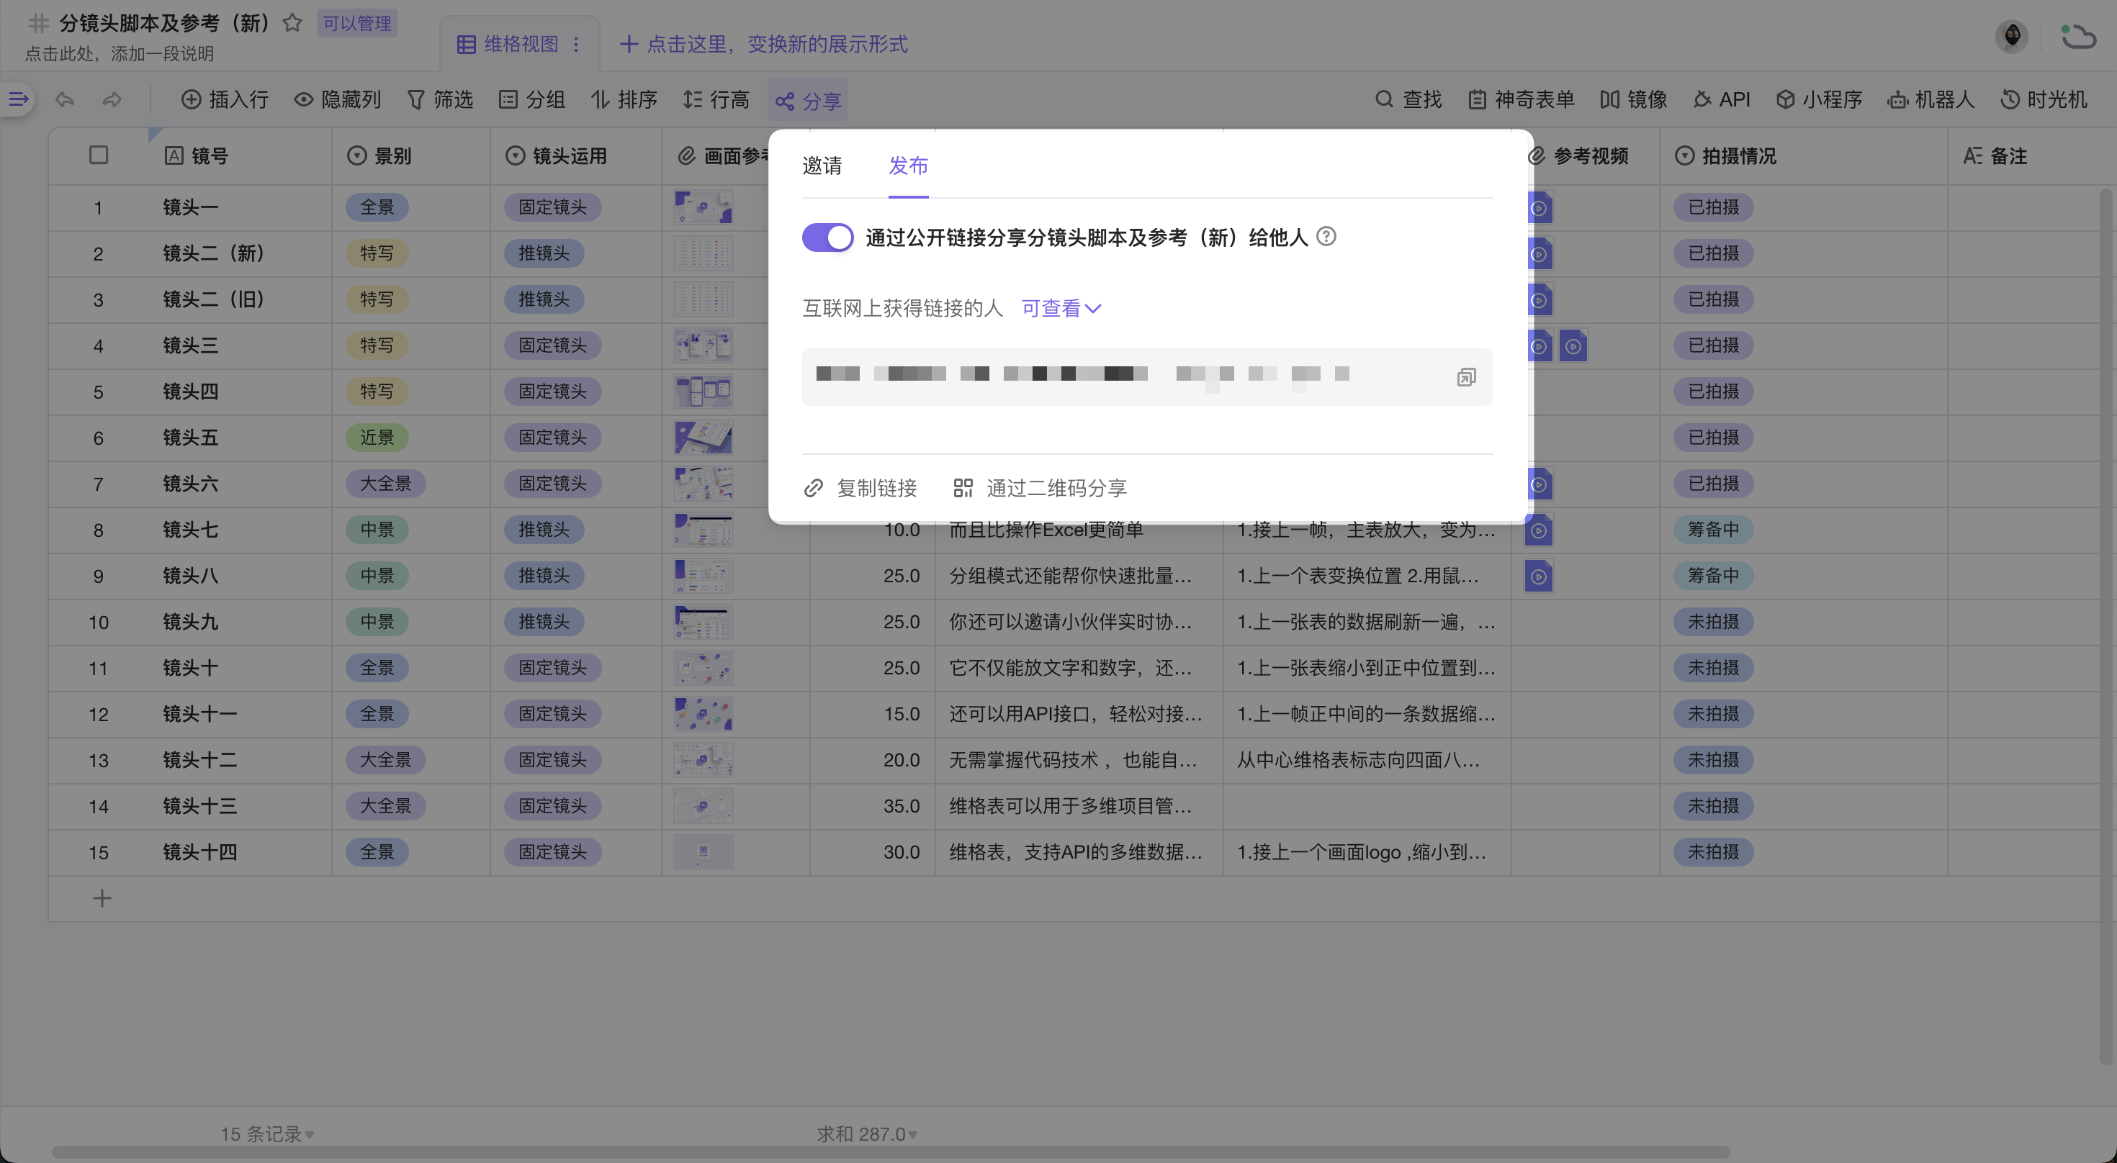Toggle 隐藏列 hidden columns option

pos(338,99)
